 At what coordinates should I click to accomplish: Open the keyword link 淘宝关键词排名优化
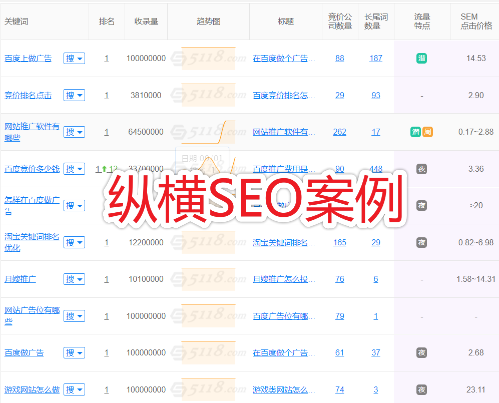tap(32, 242)
